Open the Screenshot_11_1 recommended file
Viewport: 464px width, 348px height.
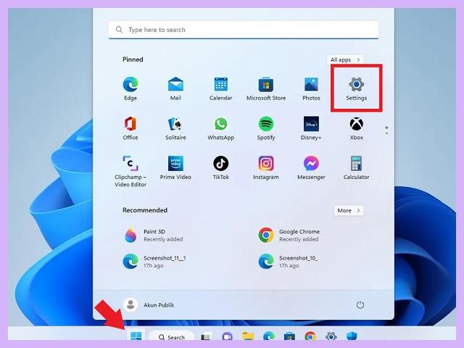[x=155, y=262]
